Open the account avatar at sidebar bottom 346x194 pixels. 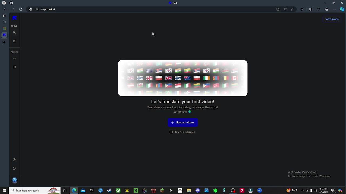tap(15, 180)
